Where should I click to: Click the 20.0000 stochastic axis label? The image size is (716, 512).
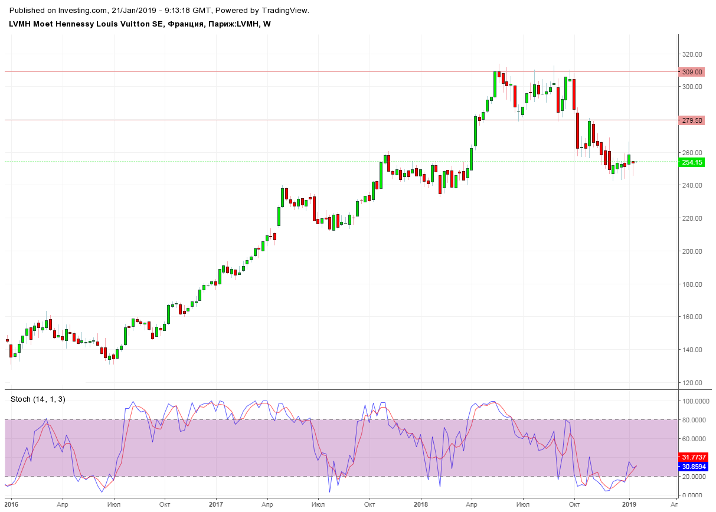[x=694, y=477]
